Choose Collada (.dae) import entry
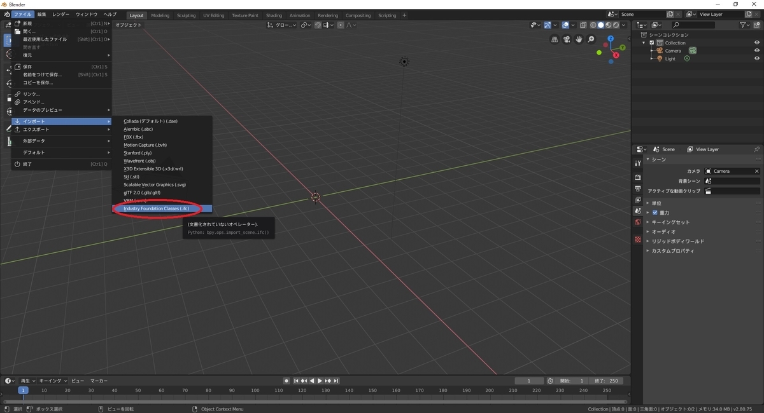The width and height of the screenshot is (764, 413). click(162, 121)
